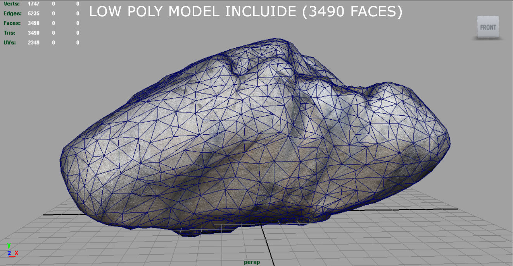Screen dimensions: 513x266
Task: Select the 'Edges:' heads-up display label
Action: point(12,13)
